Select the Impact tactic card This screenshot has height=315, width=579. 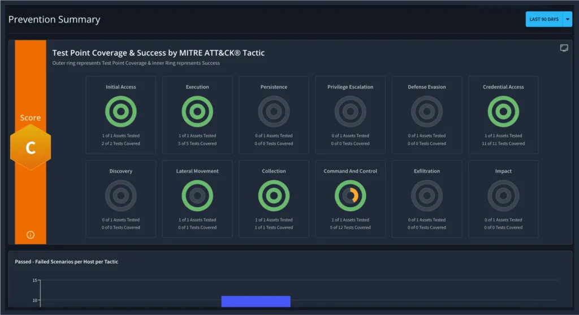point(503,199)
